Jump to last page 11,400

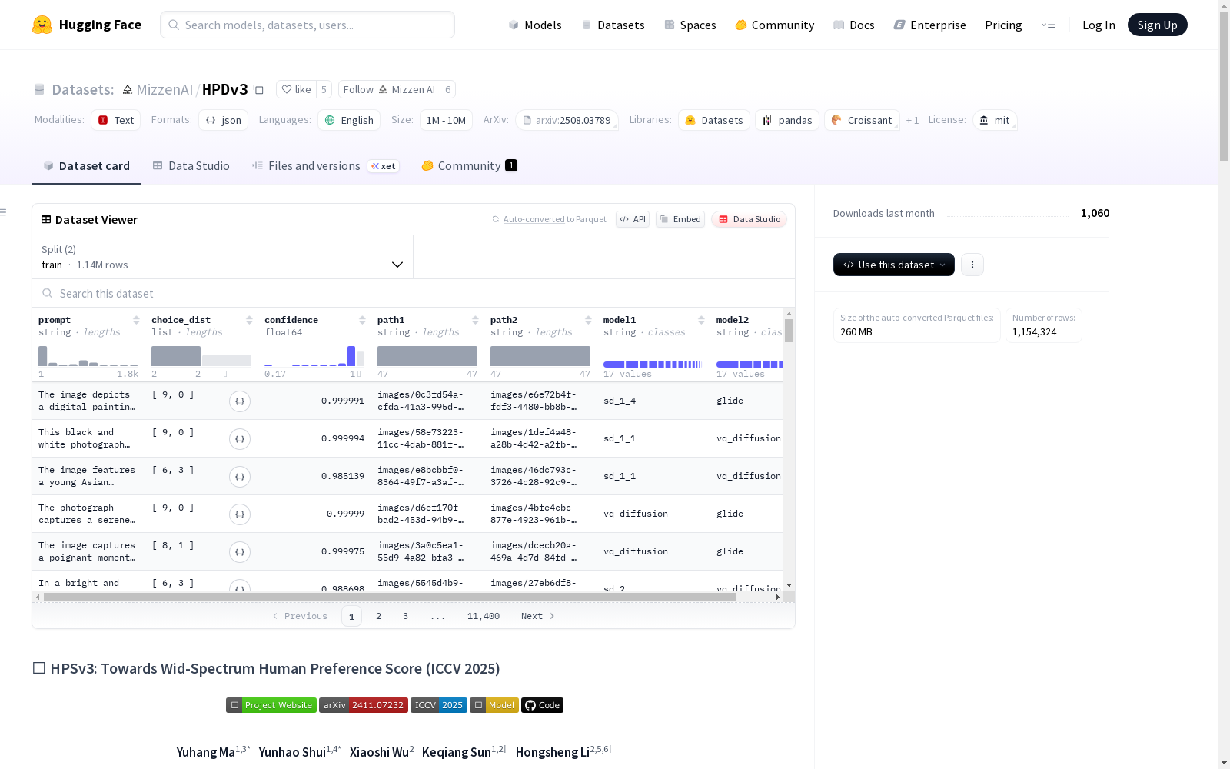click(484, 616)
